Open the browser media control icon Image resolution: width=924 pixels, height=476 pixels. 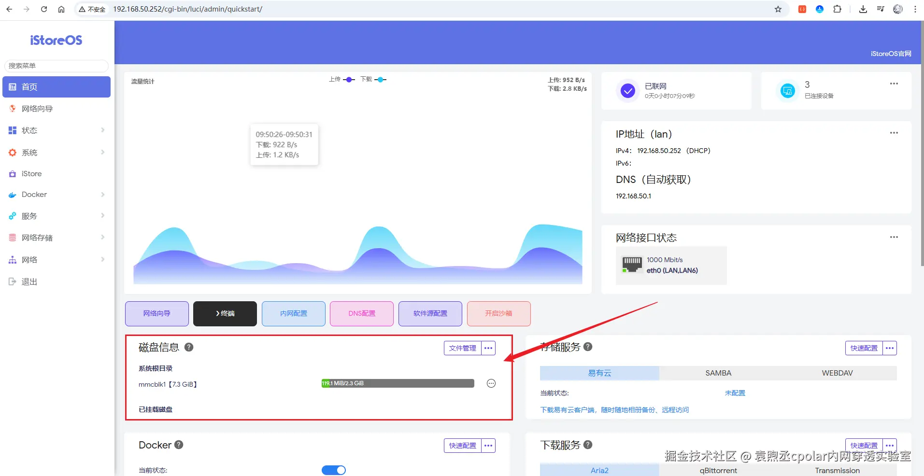881,9
